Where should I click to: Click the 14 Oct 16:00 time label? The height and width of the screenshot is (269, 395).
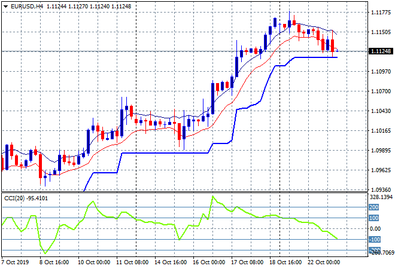point(171,262)
